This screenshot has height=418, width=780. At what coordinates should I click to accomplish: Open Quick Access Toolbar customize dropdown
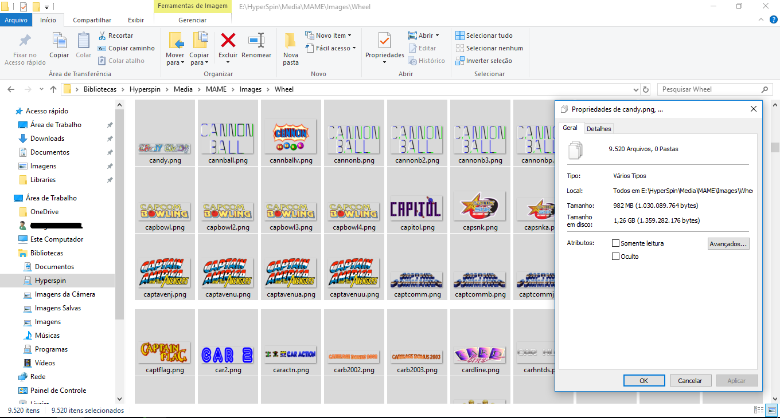[46, 7]
